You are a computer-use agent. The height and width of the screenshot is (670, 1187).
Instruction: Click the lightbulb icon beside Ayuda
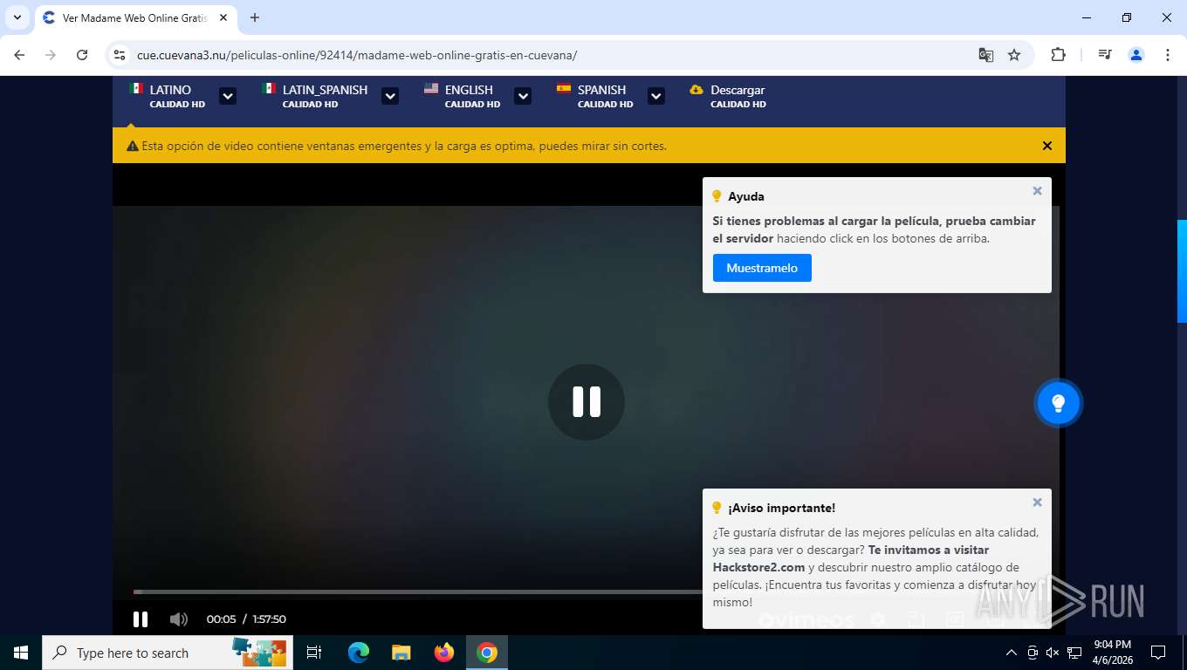[717, 196]
